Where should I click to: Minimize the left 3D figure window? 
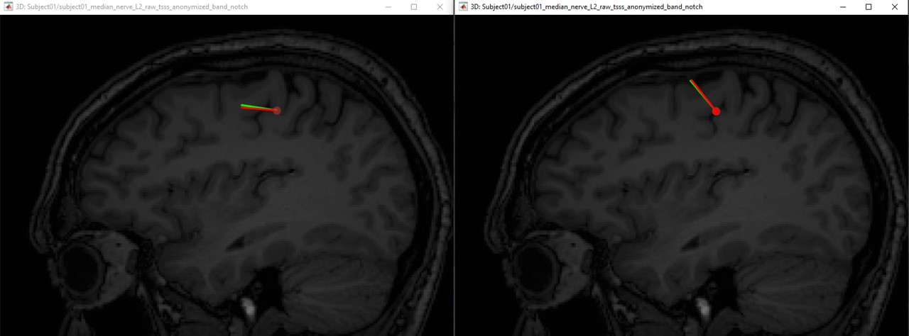pyautogui.click(x=388, y=7)
